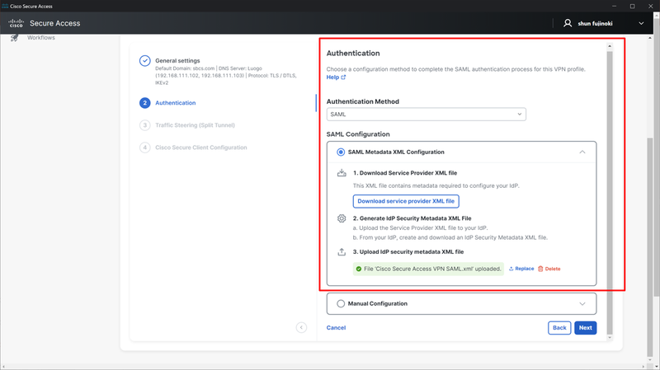Expand the Manual Configuration section chevron
Screen dimensions: 660x370
tap(582, 304)
